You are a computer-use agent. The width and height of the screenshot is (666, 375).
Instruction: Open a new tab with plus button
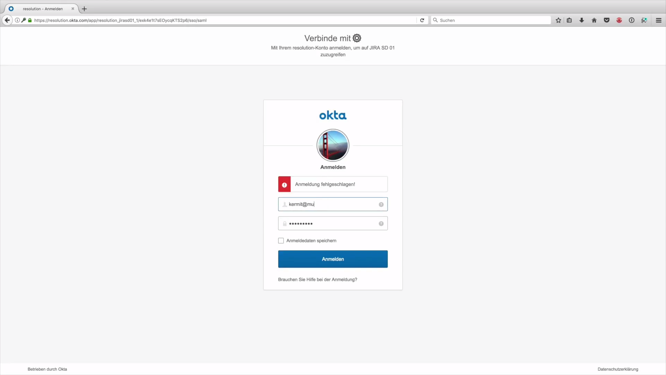pos(84,9)
